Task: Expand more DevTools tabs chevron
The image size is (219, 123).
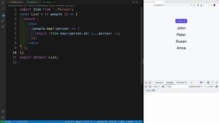Action: [191, 83]
